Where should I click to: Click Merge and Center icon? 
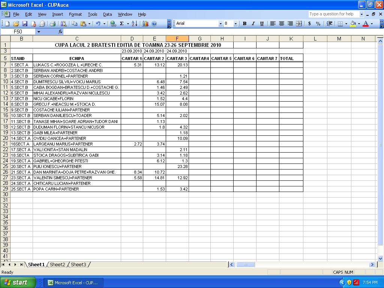[x=299, y=24]
